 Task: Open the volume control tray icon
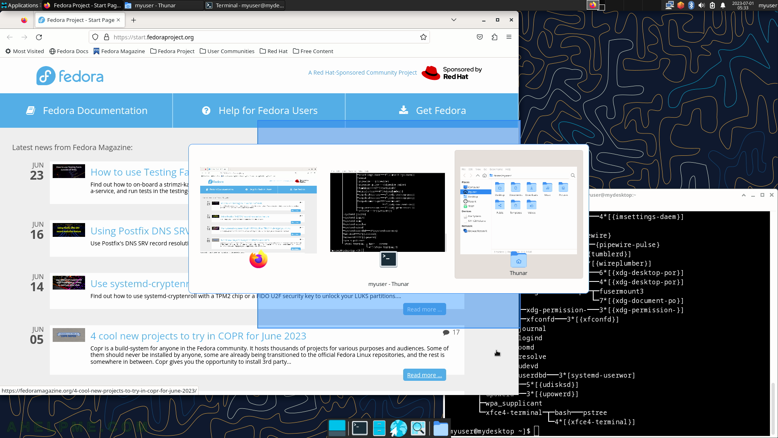pyautogui.click(x=702, y=5)
